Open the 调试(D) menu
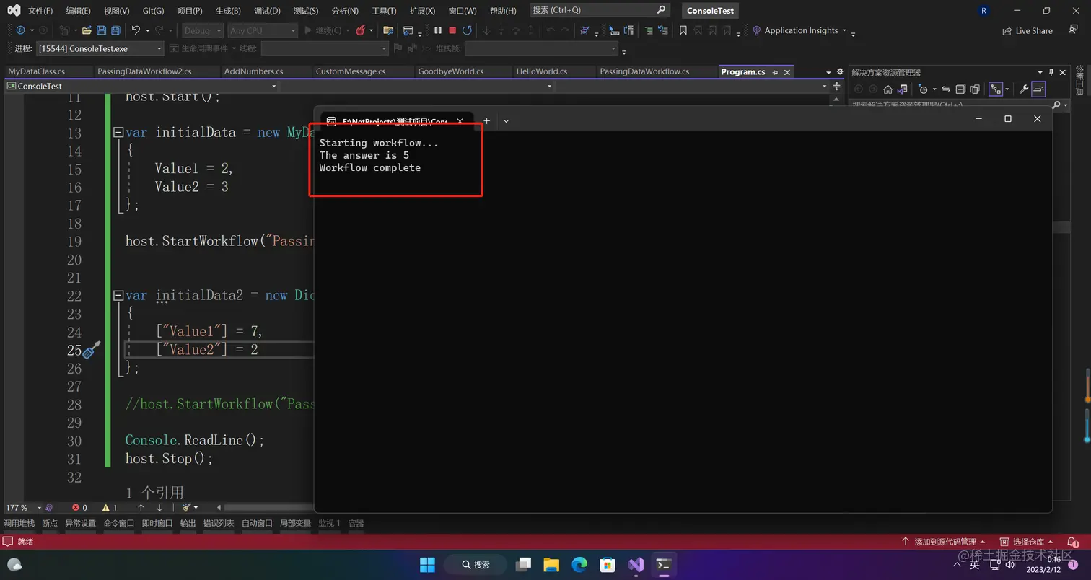1091x580 pixels. tap(267, 11)
